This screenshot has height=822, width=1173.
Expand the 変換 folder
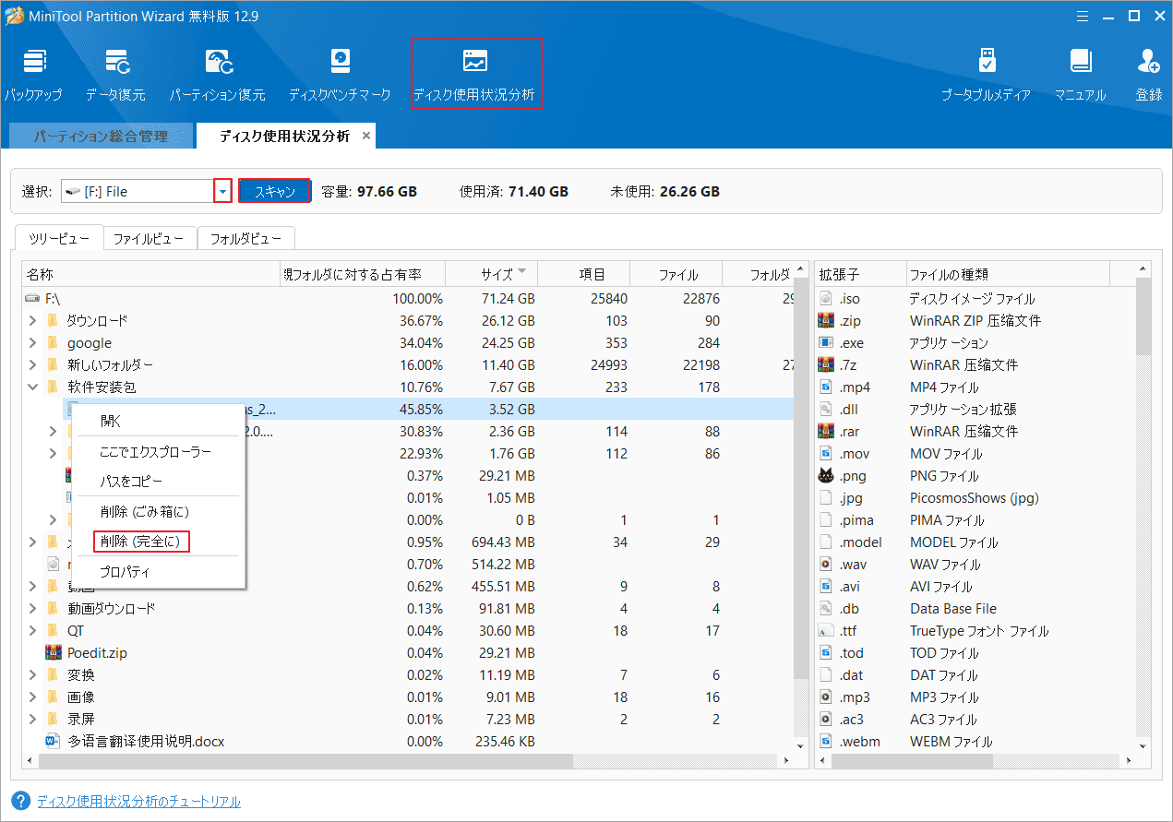[x=32, y=675]
